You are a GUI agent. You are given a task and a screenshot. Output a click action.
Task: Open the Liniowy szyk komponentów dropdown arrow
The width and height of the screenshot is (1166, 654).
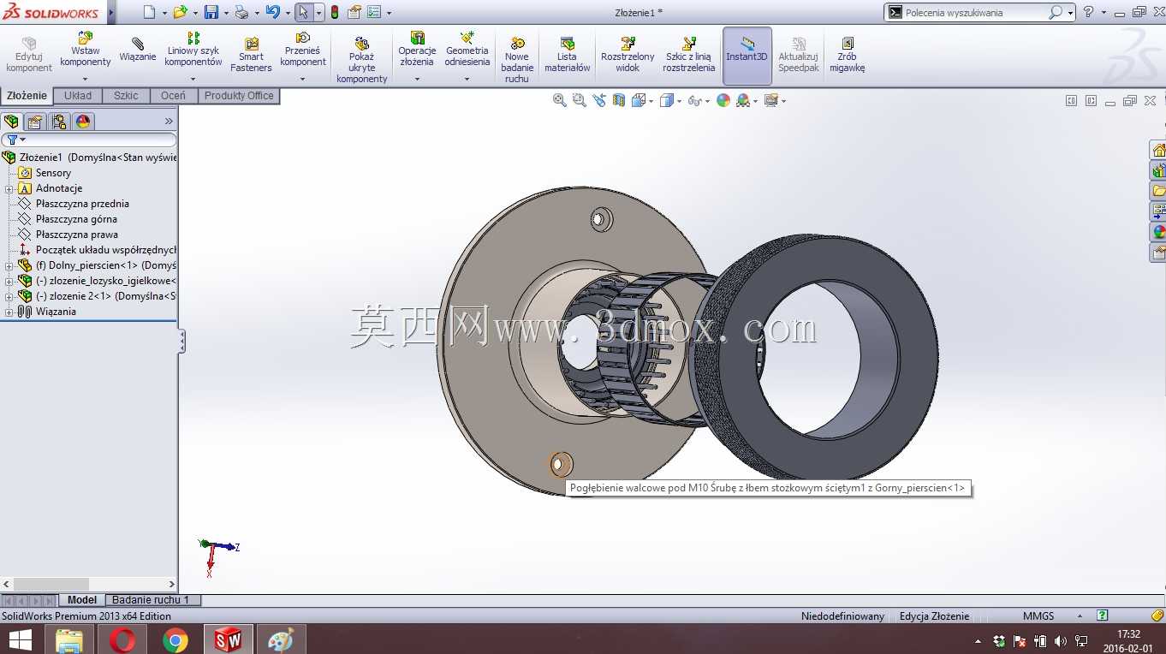(x=193, y=79)
